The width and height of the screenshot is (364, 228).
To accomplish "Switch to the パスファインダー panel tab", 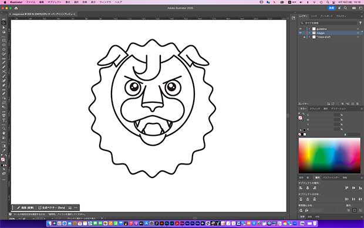I will (x=331, y=178).
